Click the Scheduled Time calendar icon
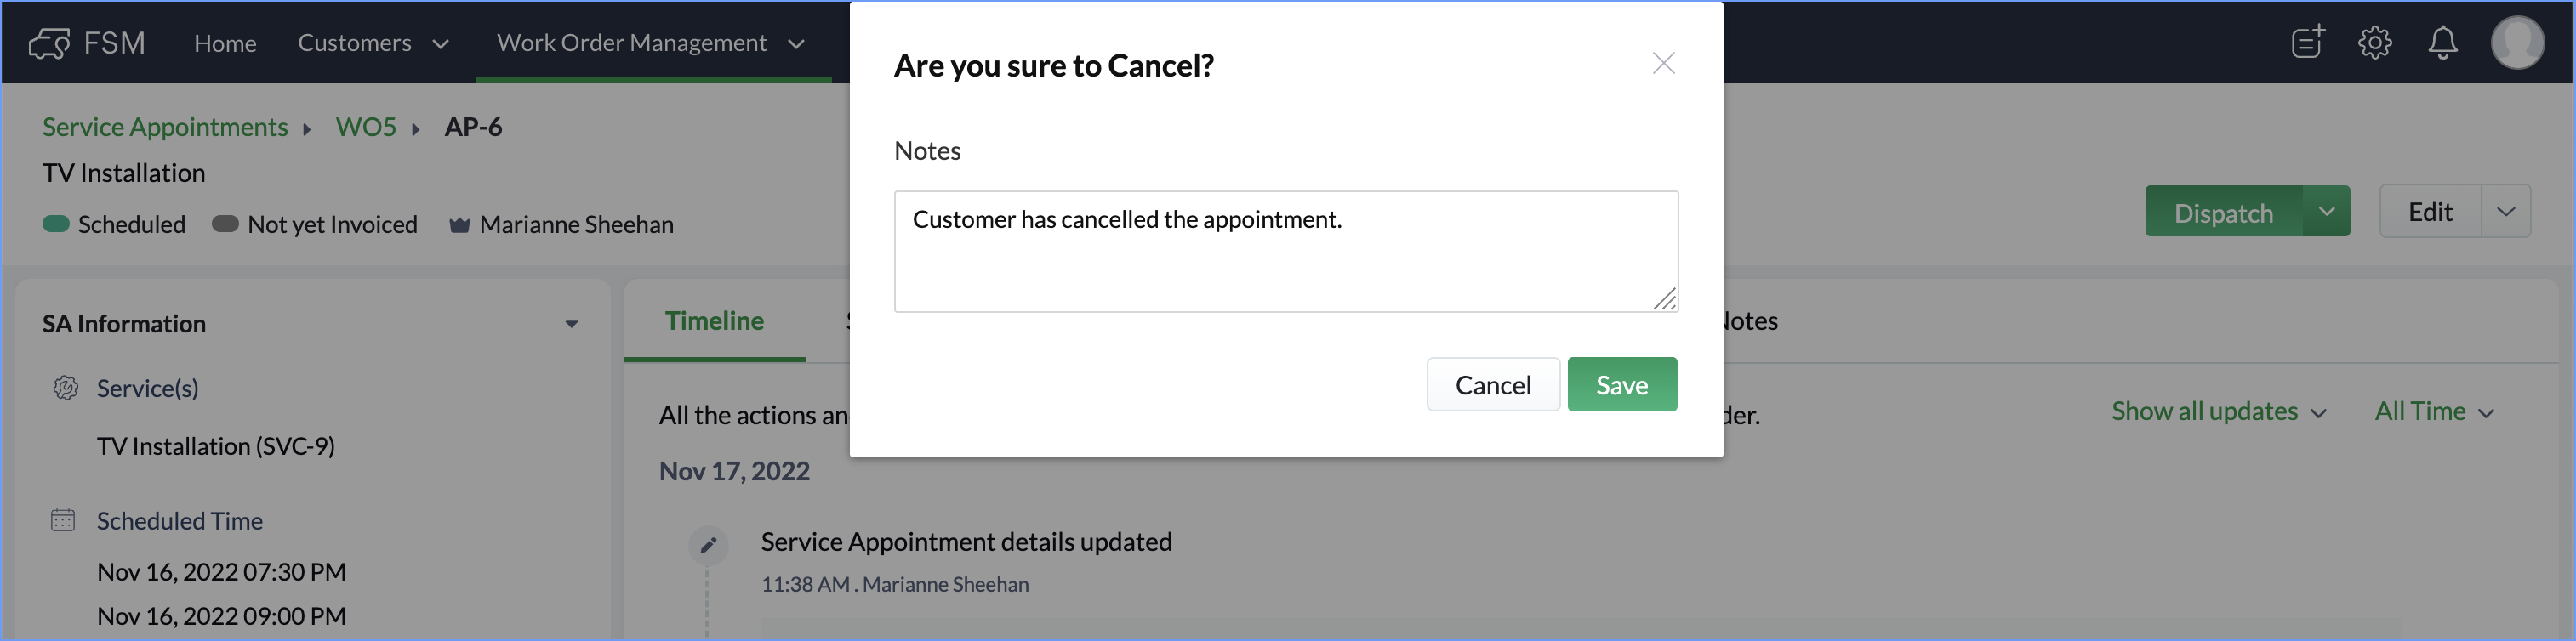The width and height of the screenshot is (2576, 641). point(63,520)
